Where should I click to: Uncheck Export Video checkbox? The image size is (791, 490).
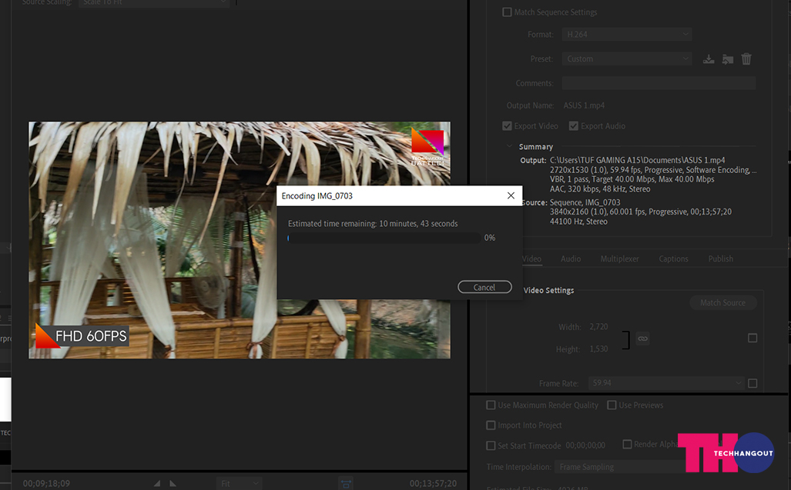pos(507,126)
